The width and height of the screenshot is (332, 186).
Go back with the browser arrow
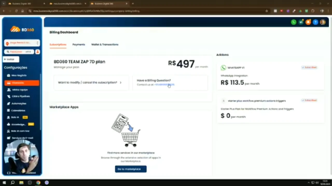click(x=4, y=11)
